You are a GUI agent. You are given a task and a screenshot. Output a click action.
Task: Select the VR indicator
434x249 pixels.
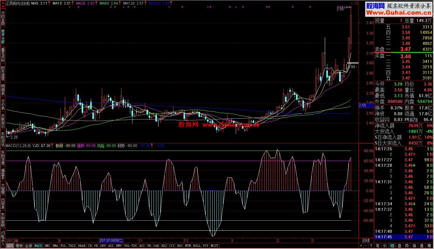[96, 246]
